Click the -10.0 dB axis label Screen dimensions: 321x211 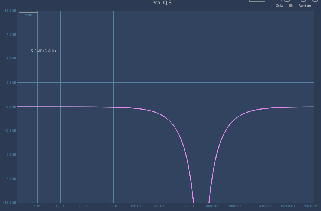[x=9, y=202]
